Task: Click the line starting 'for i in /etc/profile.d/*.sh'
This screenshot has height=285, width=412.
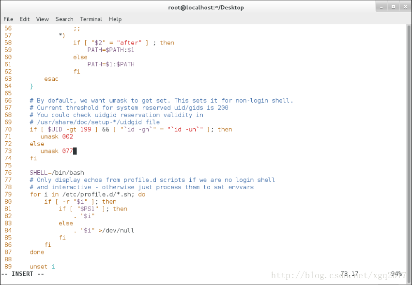Action: [x=88, y=195]
